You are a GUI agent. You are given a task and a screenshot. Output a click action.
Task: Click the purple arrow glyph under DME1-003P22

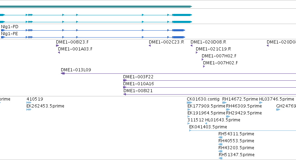coord(125,80)
